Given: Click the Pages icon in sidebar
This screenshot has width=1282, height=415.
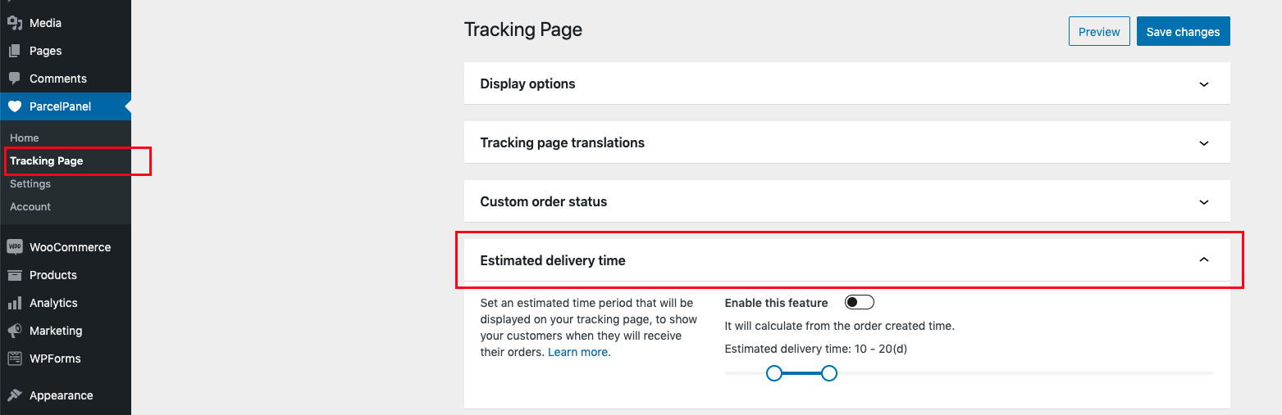Looking at the screenshot, I should 14,51.
